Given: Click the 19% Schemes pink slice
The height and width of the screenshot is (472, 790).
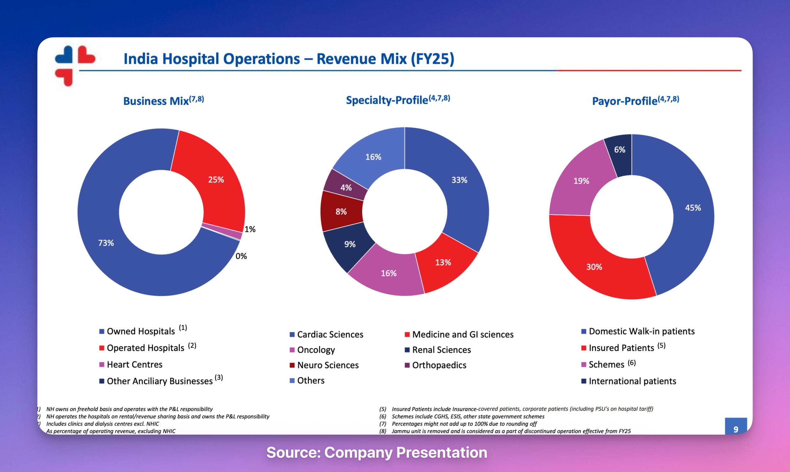Looking at the screenshot, I should (581, 181).
